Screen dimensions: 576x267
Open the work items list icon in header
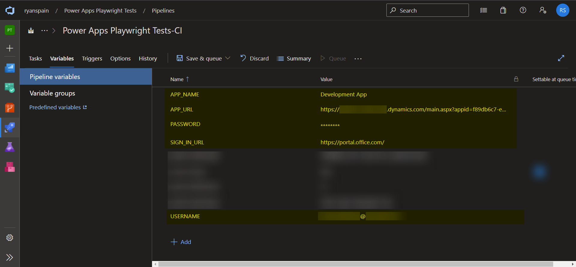[x=484, y=10]
